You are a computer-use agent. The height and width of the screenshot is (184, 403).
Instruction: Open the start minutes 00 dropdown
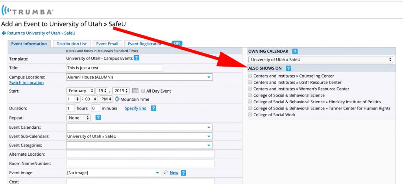(x=91, y=99)
